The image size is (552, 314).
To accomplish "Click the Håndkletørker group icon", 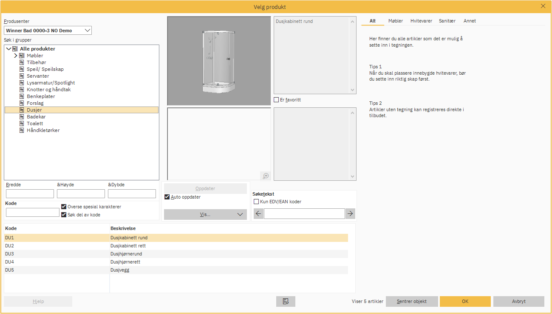I will tap(22, 130).
